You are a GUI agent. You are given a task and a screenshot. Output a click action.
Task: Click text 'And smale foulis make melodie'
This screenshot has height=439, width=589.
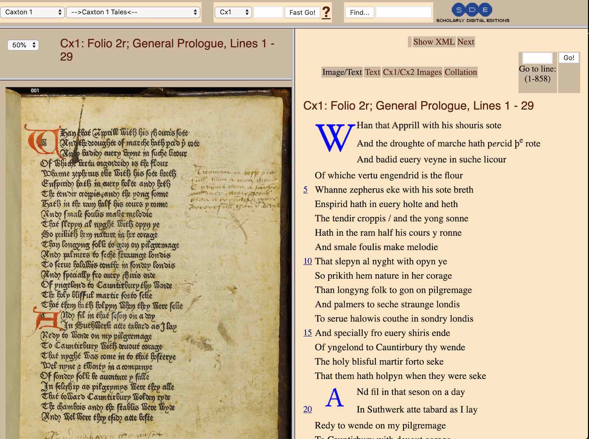[376, 247]
